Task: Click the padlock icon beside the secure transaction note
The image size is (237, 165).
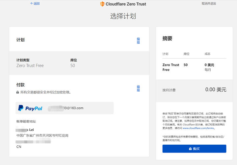Action: click(17, 92)
